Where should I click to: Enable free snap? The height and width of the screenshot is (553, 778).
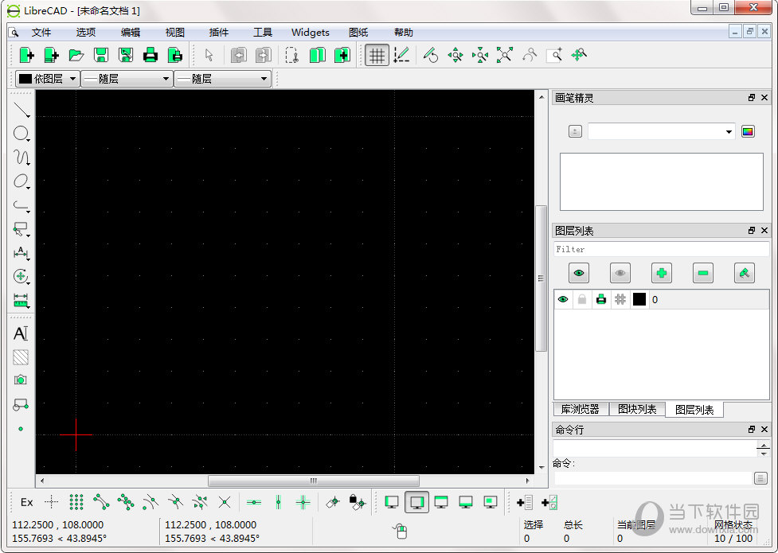[52, 502]
